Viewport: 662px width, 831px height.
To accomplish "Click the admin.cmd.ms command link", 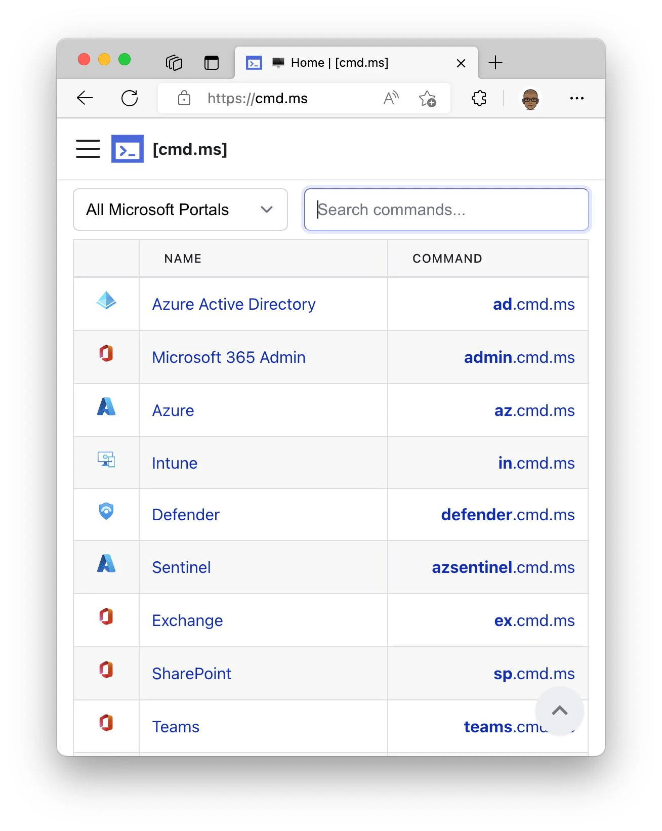I will (519, 357).
